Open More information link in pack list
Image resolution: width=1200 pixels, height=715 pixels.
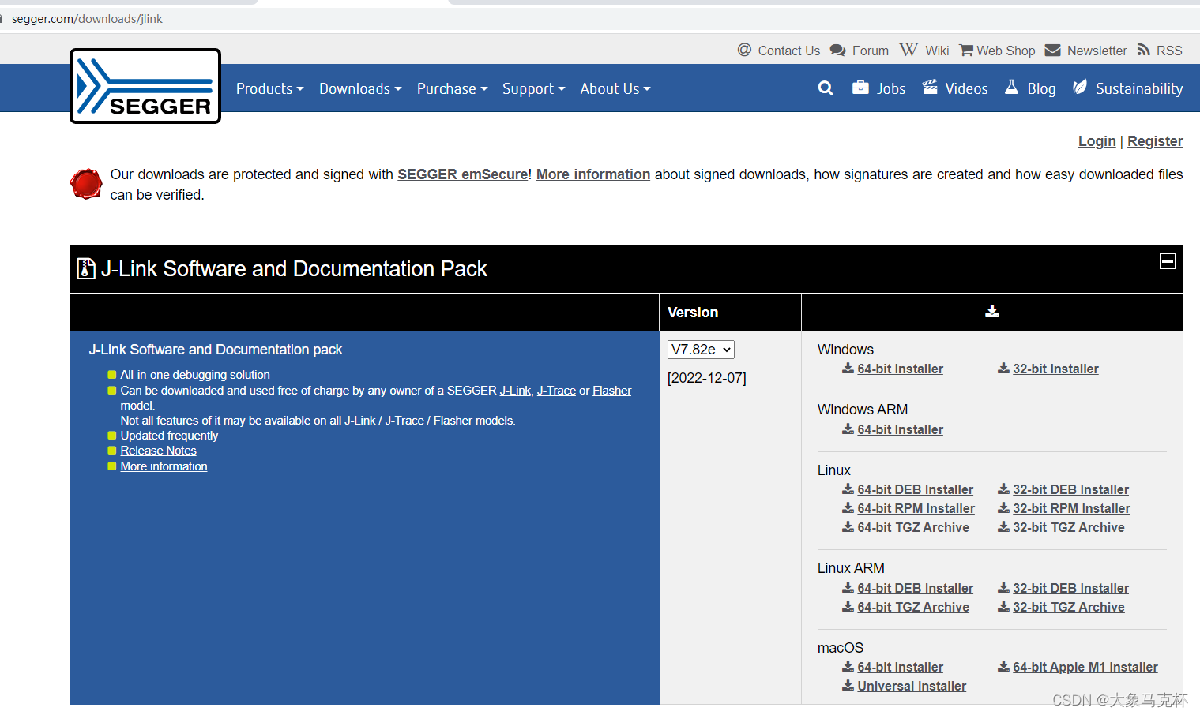pos(164,466)
